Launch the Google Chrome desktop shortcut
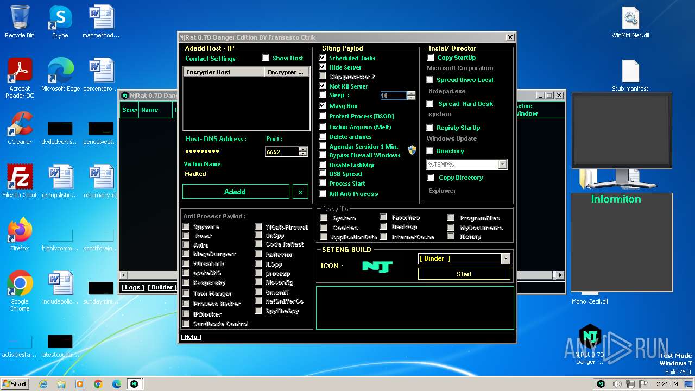 [20, 291]
